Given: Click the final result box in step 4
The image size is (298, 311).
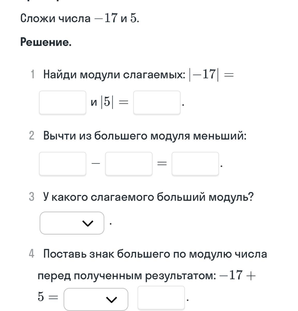Looking at the screenshot, I should coord(161,298).
